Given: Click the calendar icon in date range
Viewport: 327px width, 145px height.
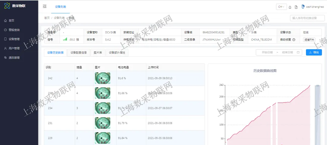Looking at the screenshot, I should click(x=298, y=52).
